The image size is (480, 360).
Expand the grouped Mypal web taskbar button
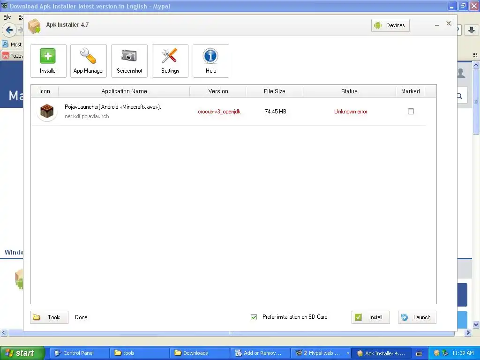tap(348, 353)
